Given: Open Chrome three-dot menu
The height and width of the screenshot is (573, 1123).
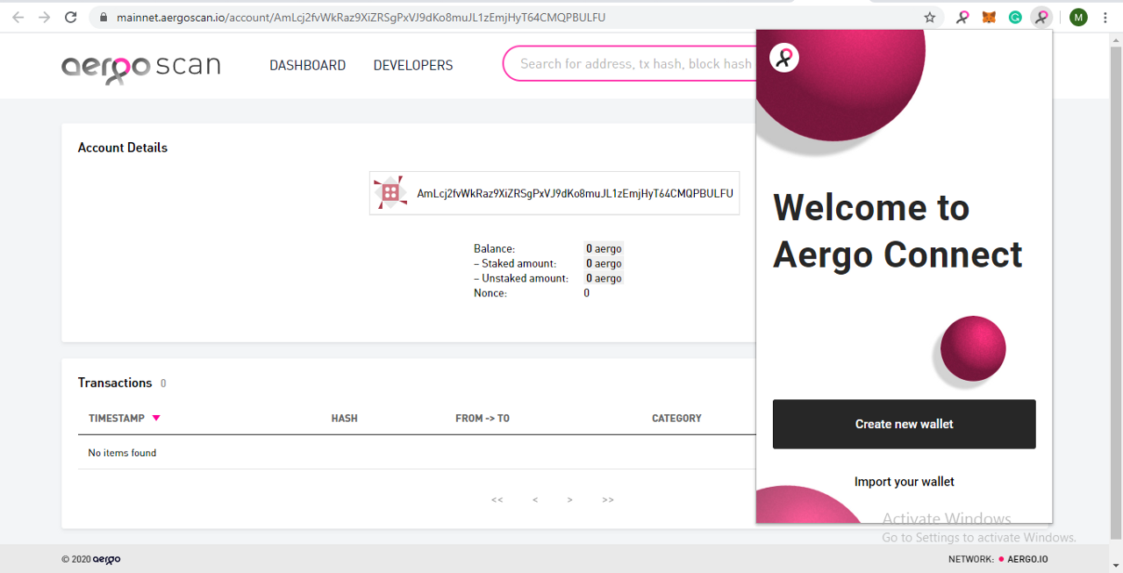Looking at the screenshot, I should pyautogui.click(x=1105, y=17).
